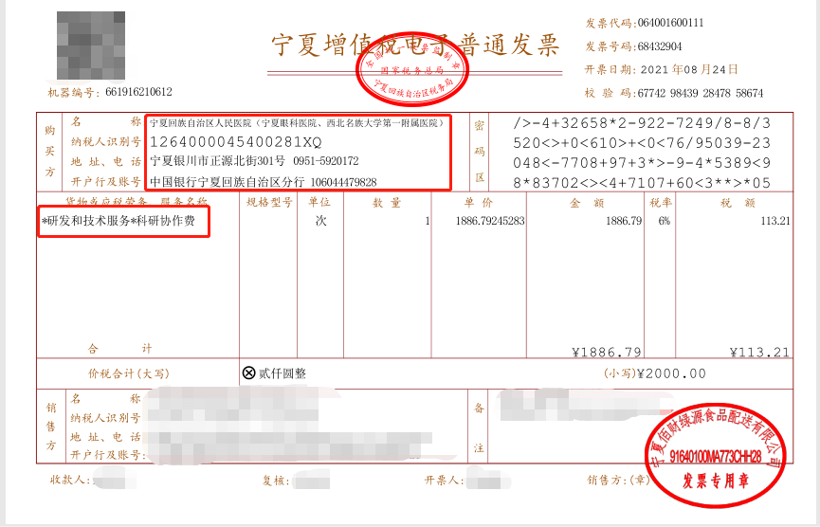The height and width of the screenshot is (527, 820).
Task: Click the buyer address 宁夏银川市正源北街301号
Action: [217, 161]
